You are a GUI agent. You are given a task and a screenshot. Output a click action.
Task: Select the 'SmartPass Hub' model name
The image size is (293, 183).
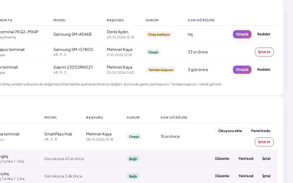[x=58, y=134]
